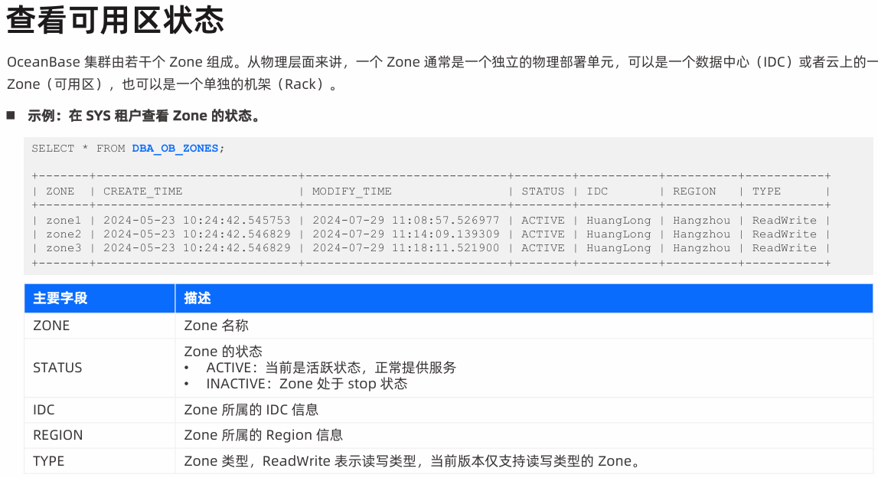
Task: Select the zone3 row name in query output
Action: [x=64, y=248]
